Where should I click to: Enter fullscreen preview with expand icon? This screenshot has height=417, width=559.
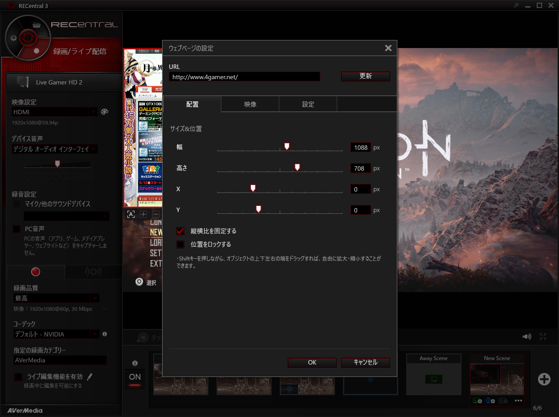543,337
